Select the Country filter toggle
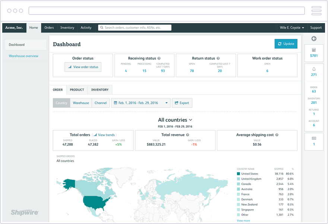The width and height of the screenshot is (328, 224). tap(61, 103)
